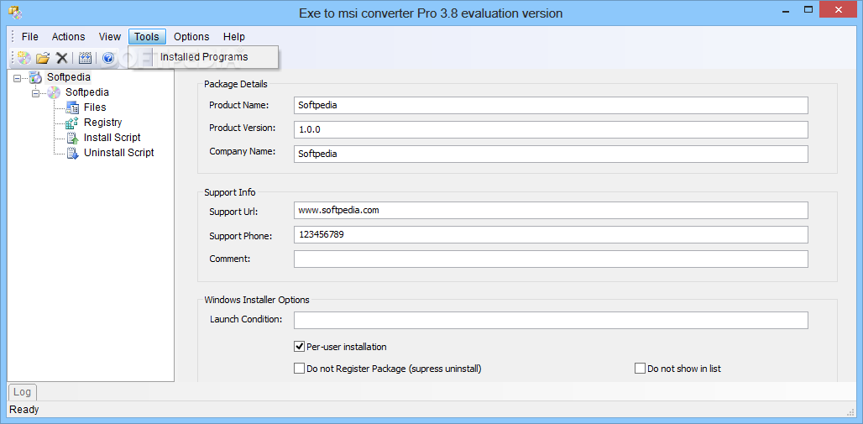The width and height of the screenshot is (863, 424).
Task: Click the Uninstall Script node icon
Action: click(72, 153)
